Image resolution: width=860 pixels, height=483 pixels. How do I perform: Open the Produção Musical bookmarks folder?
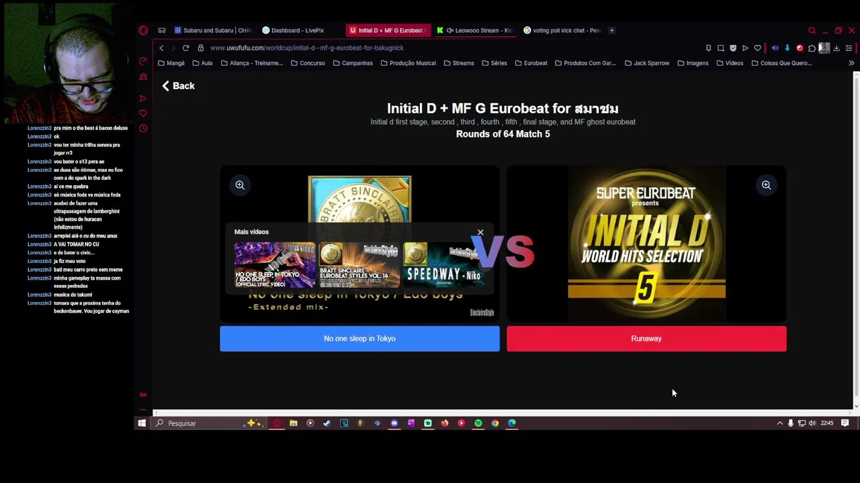408,63
